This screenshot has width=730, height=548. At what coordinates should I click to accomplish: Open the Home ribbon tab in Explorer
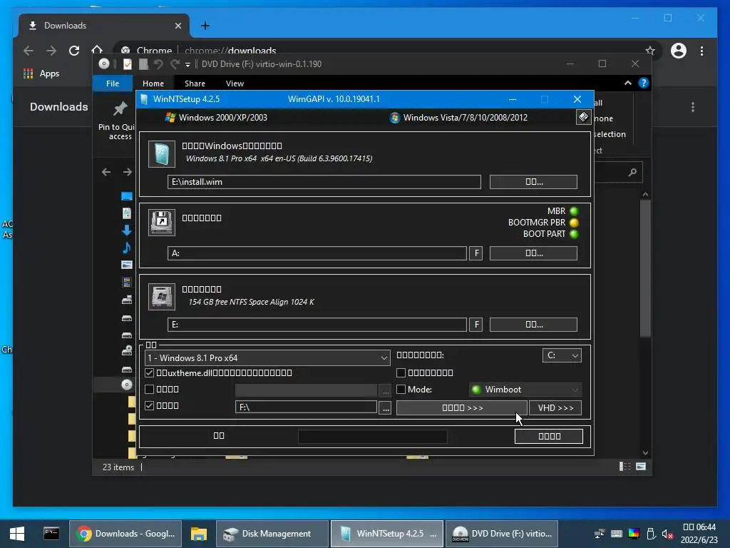click(153, 83)
